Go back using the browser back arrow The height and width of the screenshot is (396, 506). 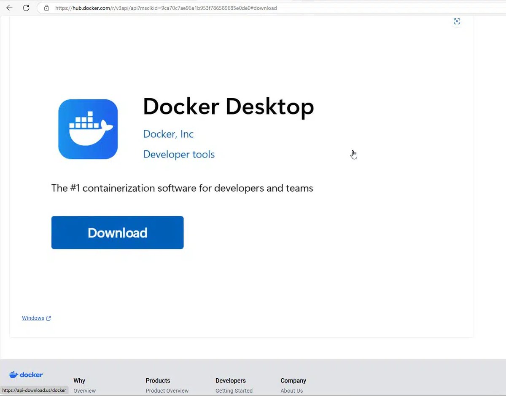(x=9, y=8)
